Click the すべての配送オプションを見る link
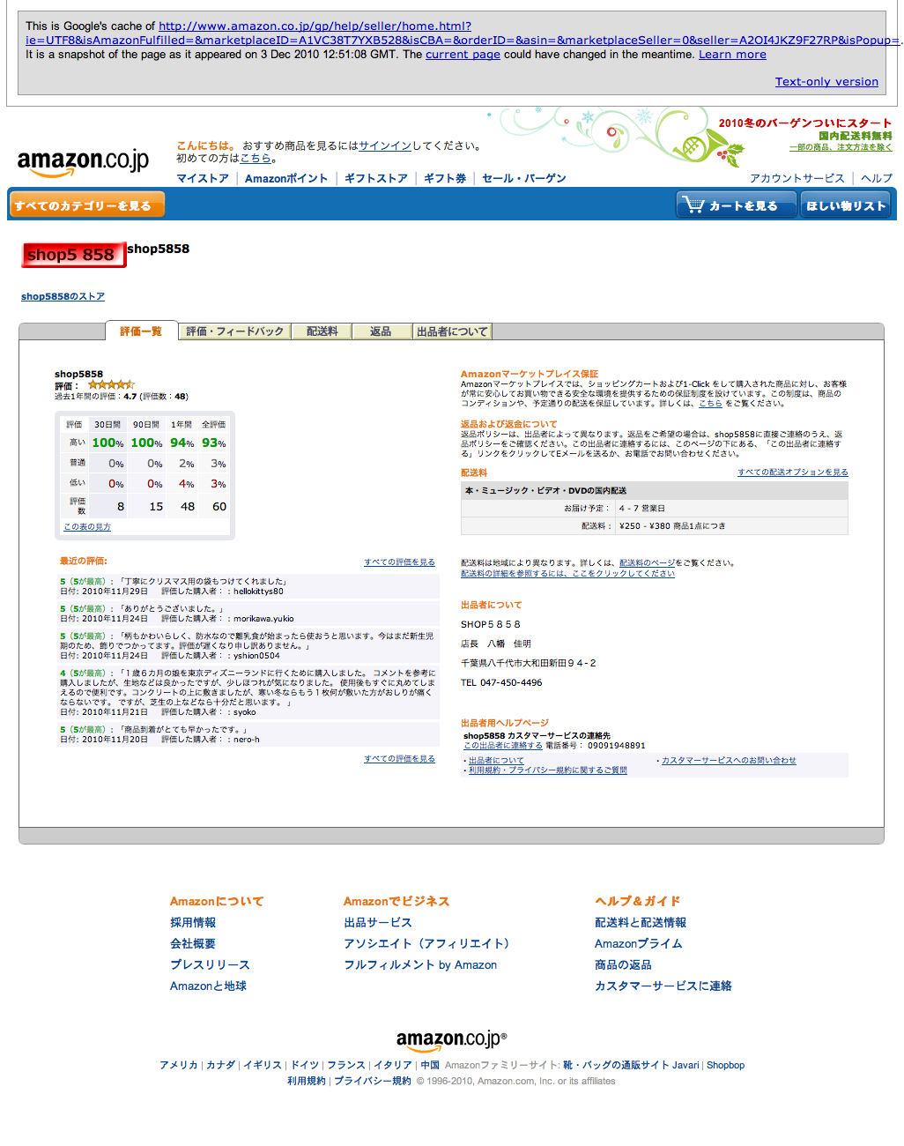The image size is (904, 1146). tap(793, 472)
